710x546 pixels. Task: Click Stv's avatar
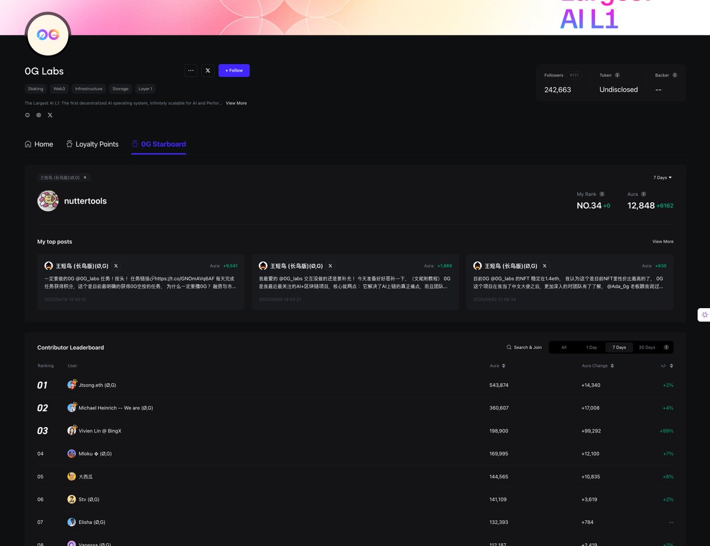tap(72, 499)
